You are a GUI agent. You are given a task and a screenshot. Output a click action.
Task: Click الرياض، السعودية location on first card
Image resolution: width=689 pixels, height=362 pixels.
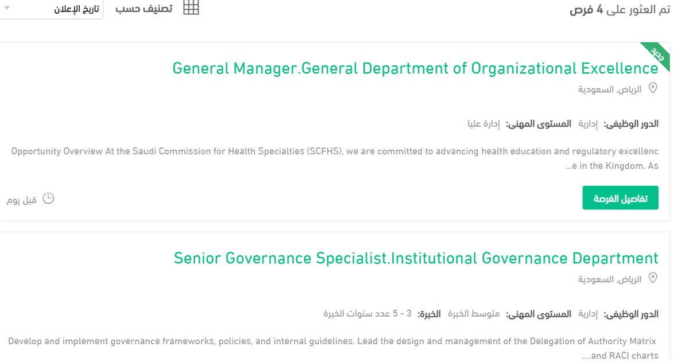click(x=610, y=89)
